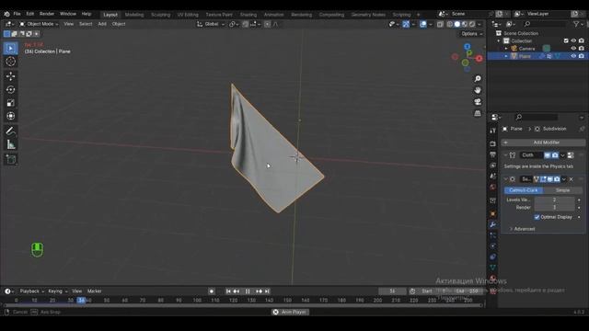Click the pan view hand icon
The width and height of the screenshot is (589, 331).
coord(478,90)
